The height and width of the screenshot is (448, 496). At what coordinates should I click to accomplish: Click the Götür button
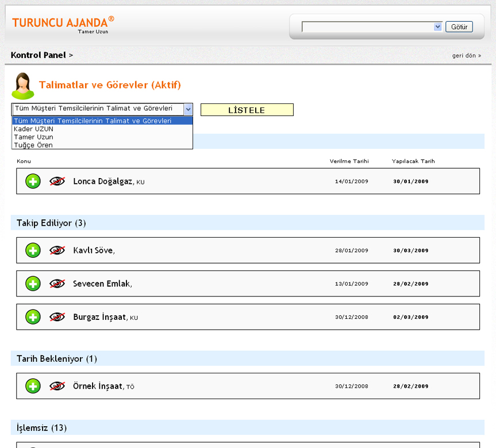click(459, 27)
